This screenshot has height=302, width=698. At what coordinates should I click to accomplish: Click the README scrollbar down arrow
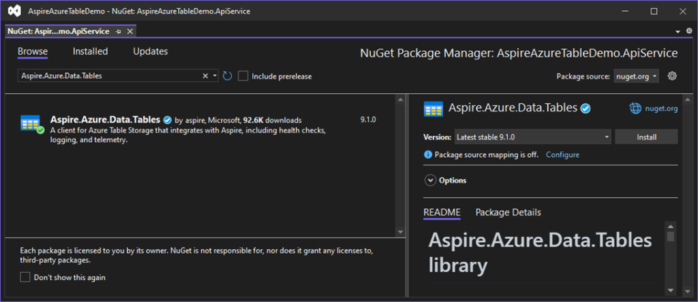[671, 290]
